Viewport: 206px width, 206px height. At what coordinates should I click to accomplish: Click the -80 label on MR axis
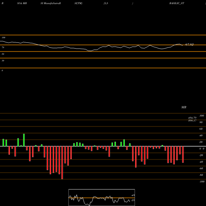[x=201, y=175]
